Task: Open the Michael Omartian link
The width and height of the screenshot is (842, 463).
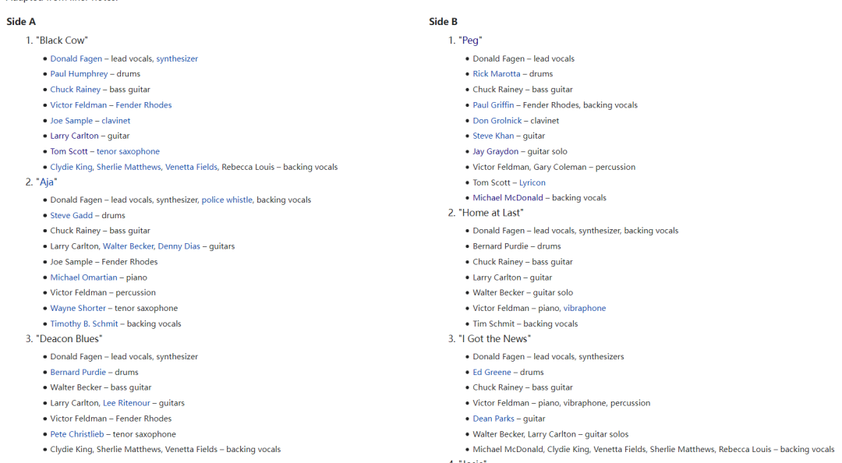Action: pos(83,277)
